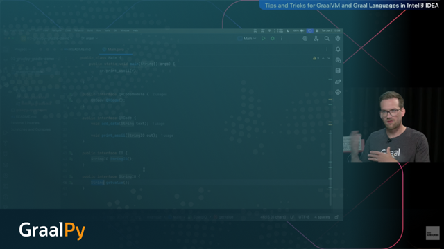Click the gutter icon beside interface StringIO
Screen dimensions: 444x249
(x=71, y=177)
